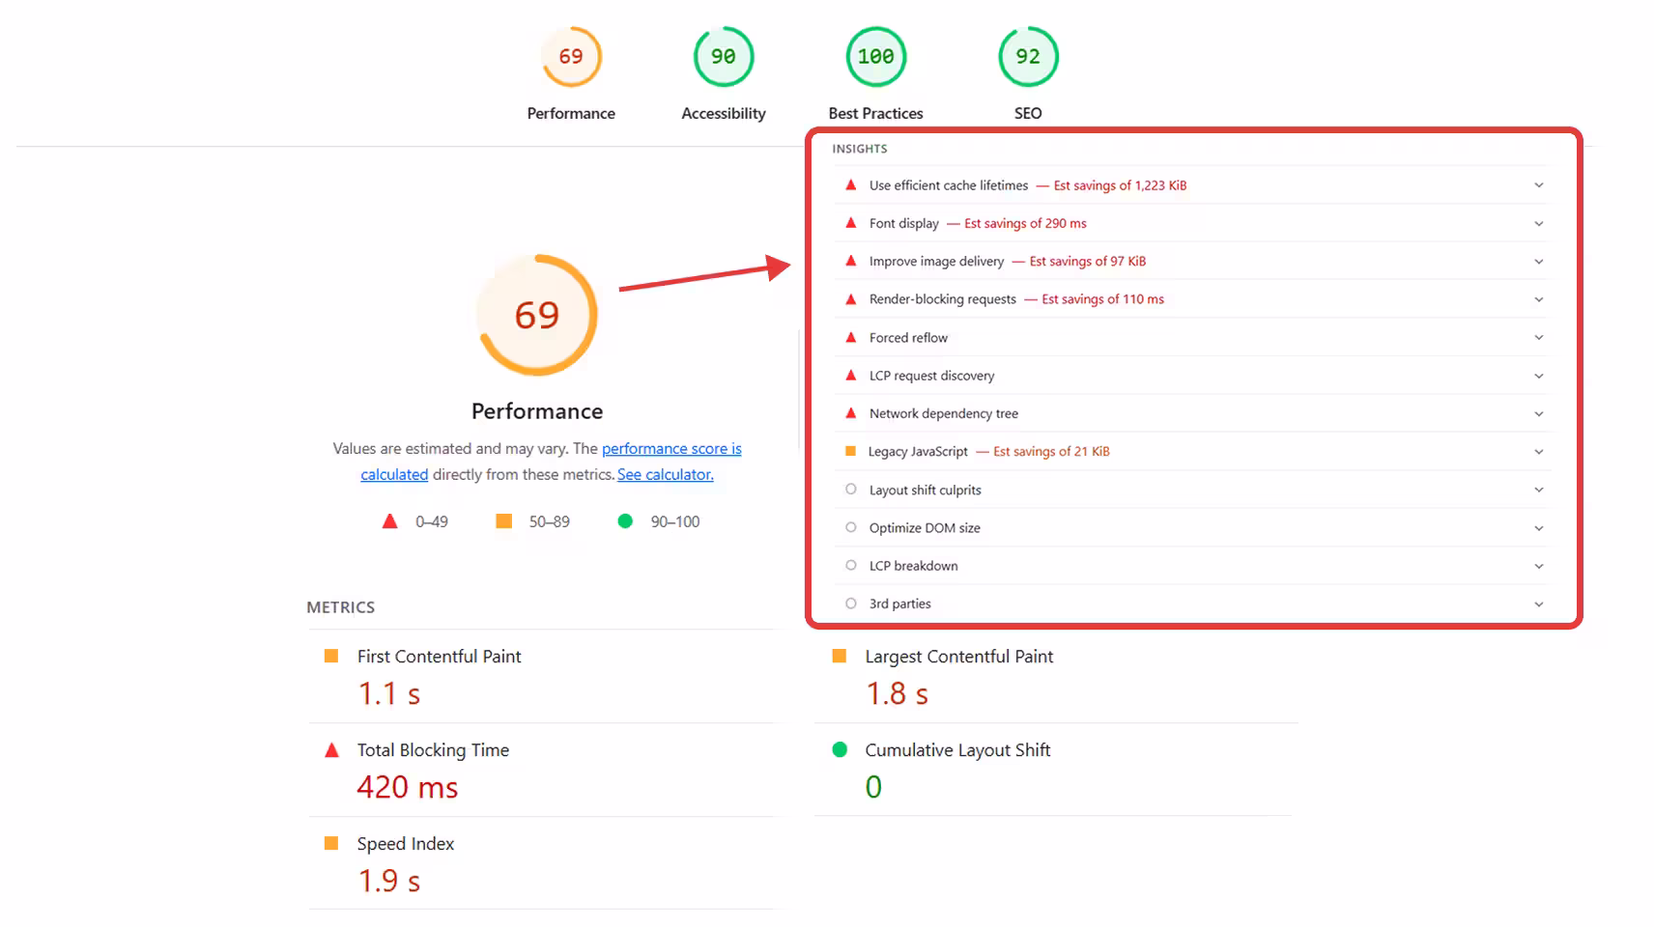This screenshot has height=927, width=1654.
Task: Expand the 3rd parties chevron
Action: 1539,604
